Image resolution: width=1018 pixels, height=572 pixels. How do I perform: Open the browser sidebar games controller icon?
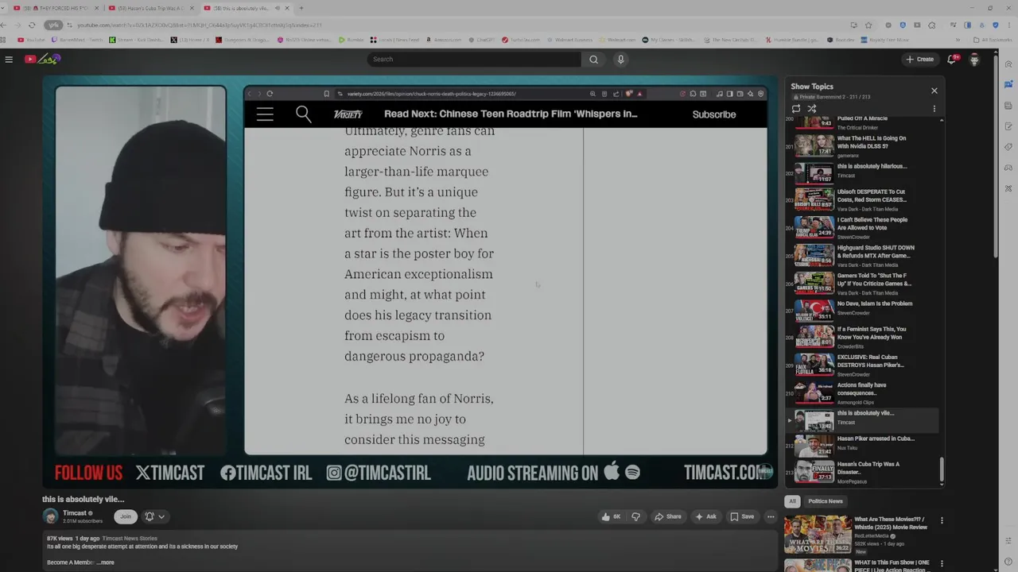pyautogui.click(x=1008, y=168)
